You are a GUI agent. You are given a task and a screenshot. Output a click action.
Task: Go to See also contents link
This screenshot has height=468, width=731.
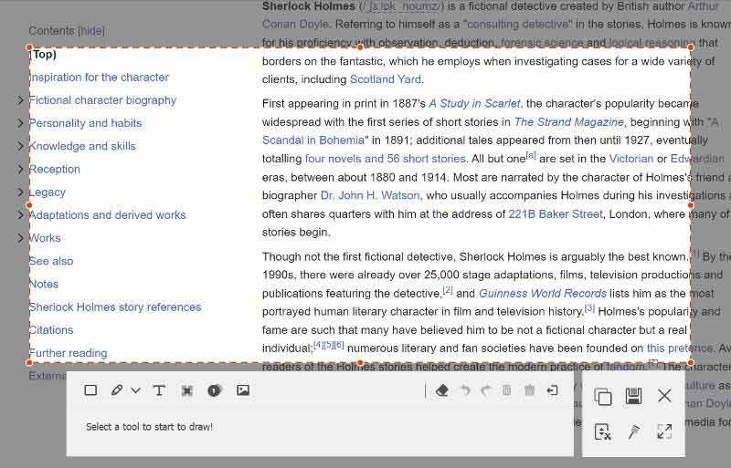pyautogui.click(x=51, y=261)
